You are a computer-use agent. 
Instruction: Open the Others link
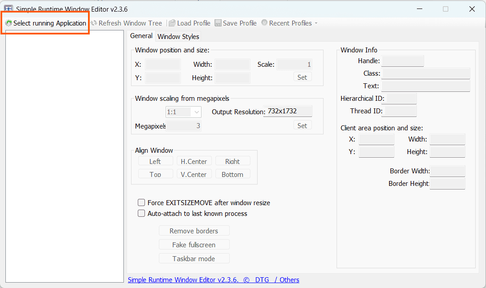(289, 279)
